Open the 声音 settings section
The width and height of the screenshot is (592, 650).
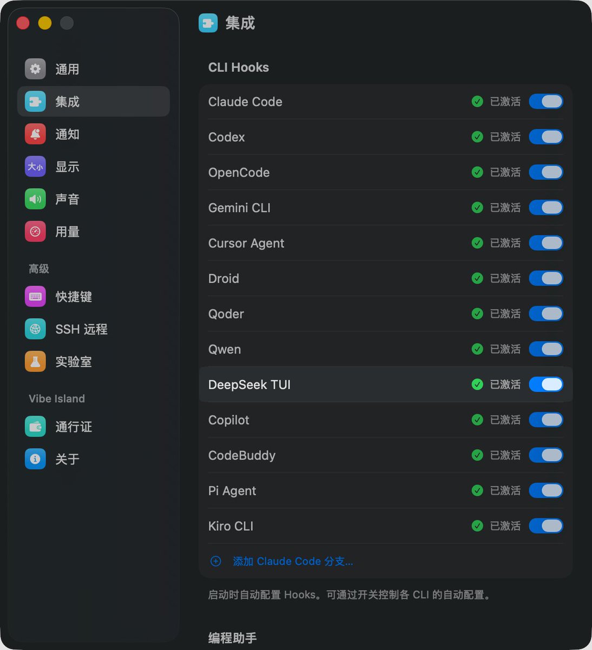pos(94,199)
